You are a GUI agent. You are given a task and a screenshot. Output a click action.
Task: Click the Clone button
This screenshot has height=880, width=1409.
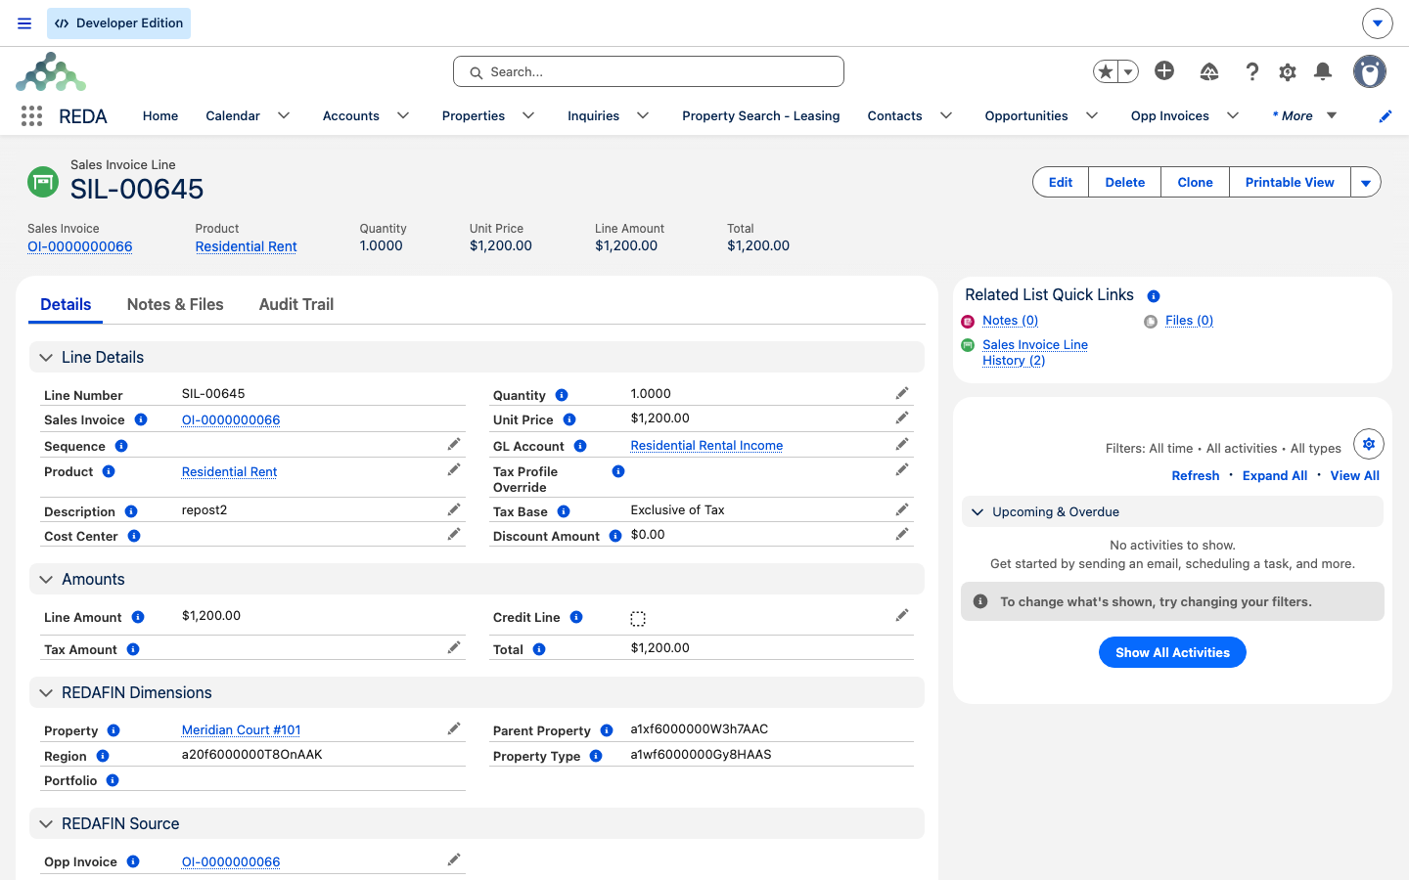[x=1195, y=183]
